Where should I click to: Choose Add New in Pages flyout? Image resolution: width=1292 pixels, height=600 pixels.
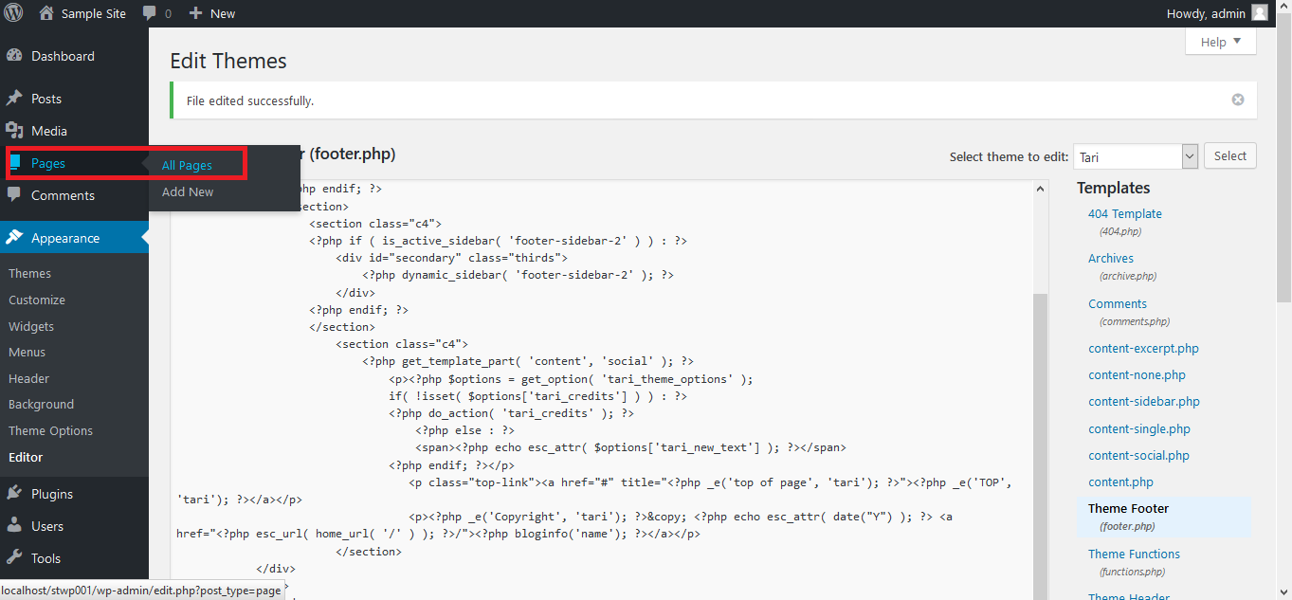[x=188, y=191]
